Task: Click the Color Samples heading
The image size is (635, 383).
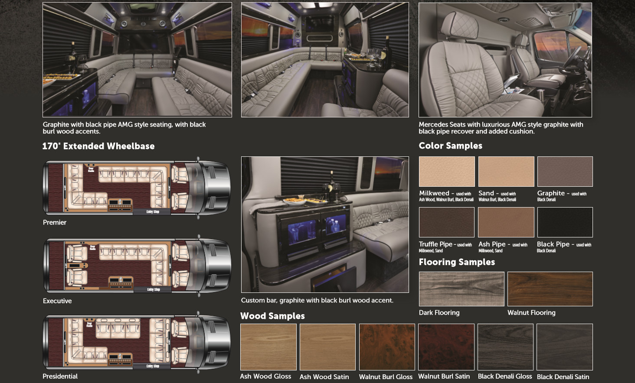Action: click(450, 146)
